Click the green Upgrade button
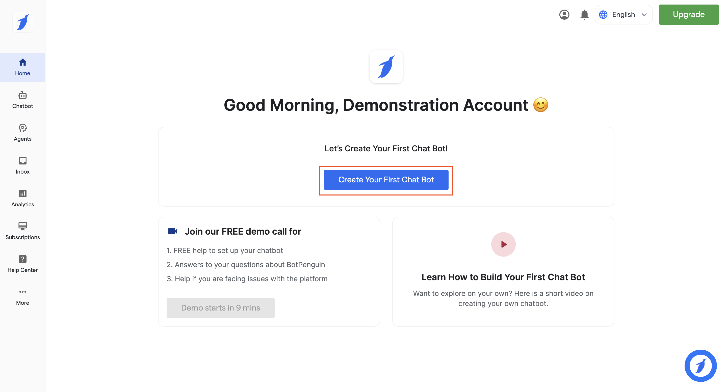 click(x=688, y=15)
